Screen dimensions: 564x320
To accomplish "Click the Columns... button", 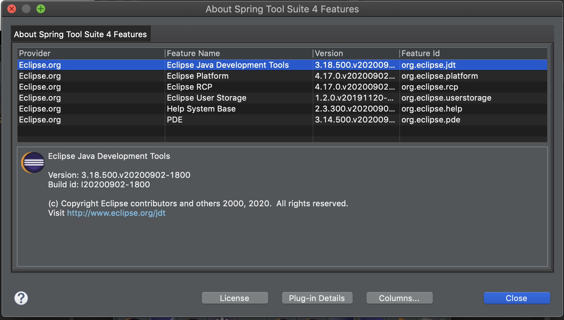I will click(399, 298).
